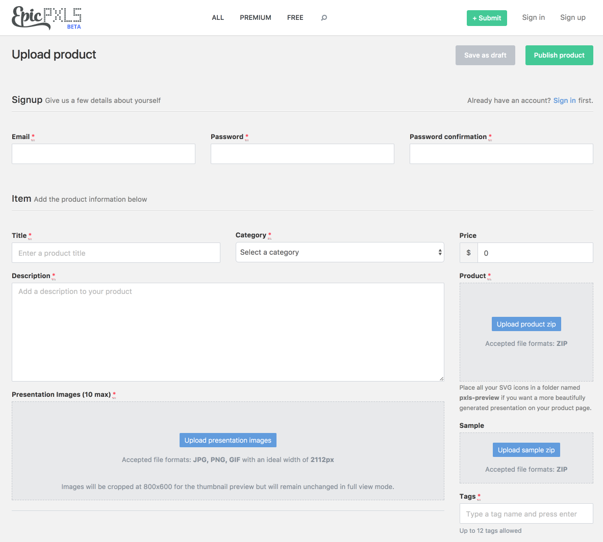Click the Price amount field
The height and width of the screenshot is (542, 603).
click(535, 253)
